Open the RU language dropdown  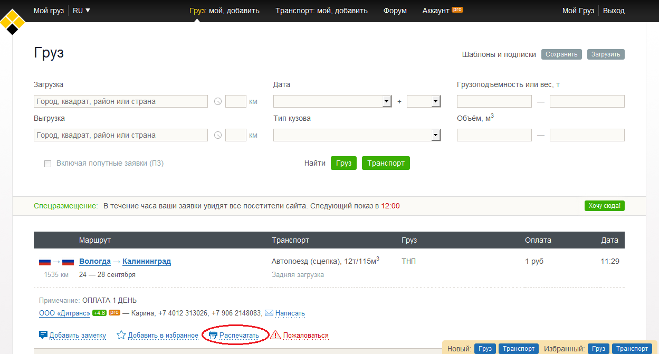tap(81, 11)
